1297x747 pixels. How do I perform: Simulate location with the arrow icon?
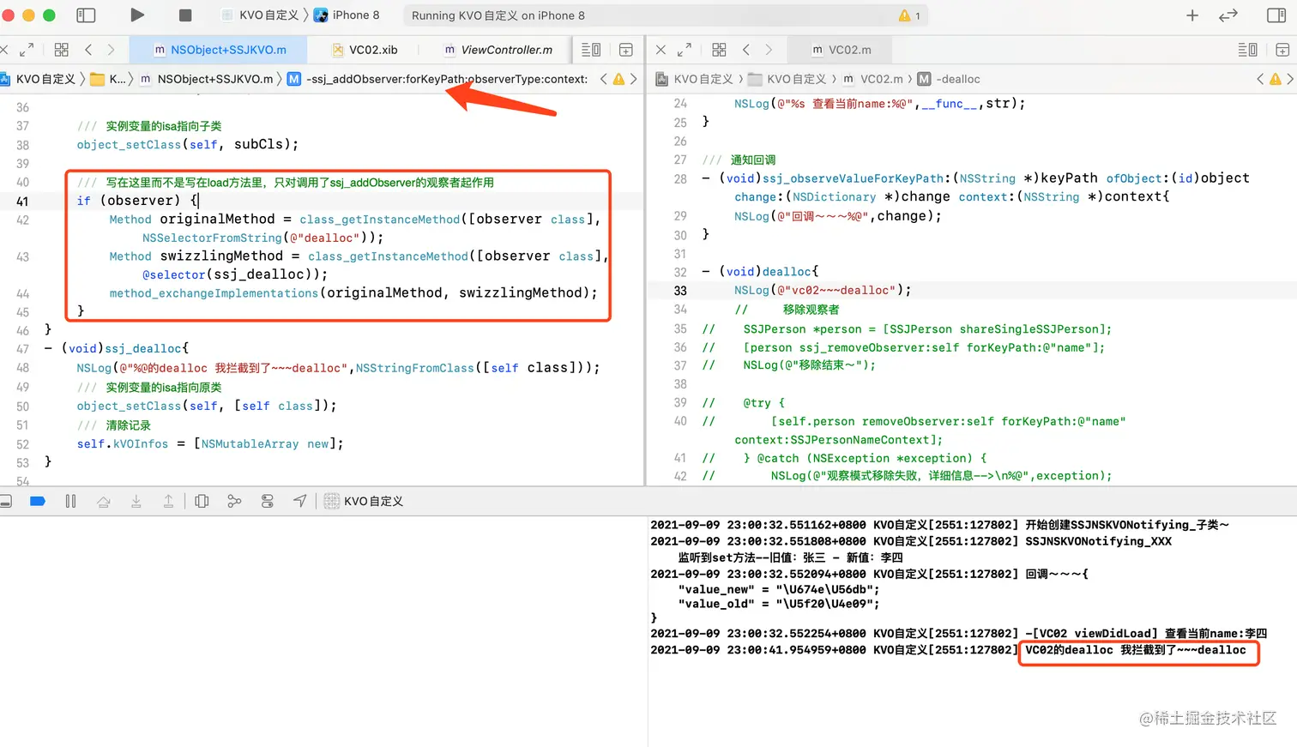[x=300, y=501]
